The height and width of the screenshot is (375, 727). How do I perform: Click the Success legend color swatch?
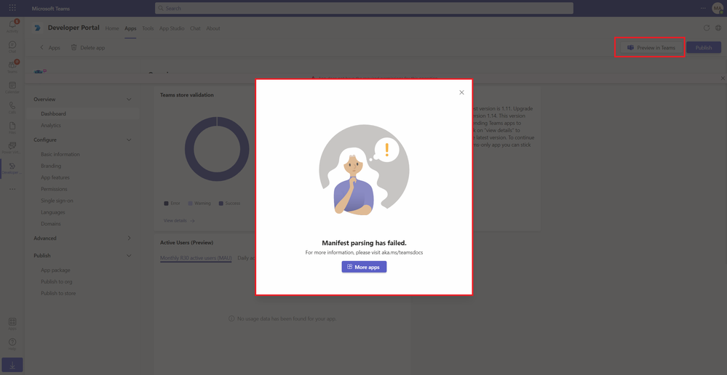click(221, 203)
